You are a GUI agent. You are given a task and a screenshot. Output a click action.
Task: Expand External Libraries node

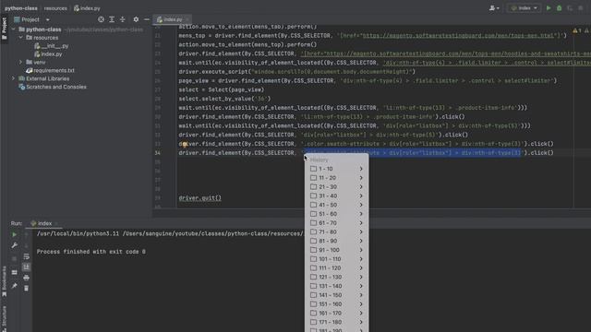click(x=14, y=78)
